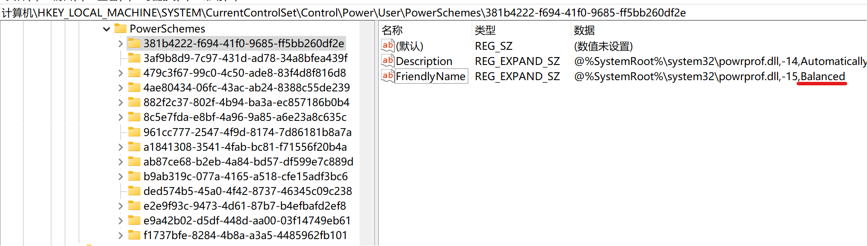Collapse the PowerSchemes tree node
The height and width of the screenshot is (246, 867).
point(107,29)
